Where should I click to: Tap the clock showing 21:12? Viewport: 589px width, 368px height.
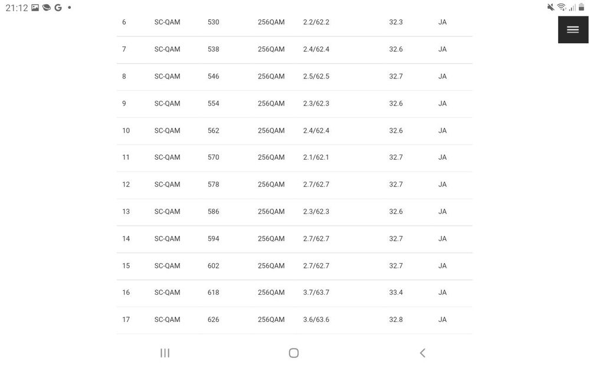pyautogui.click(x=17, y=8)
